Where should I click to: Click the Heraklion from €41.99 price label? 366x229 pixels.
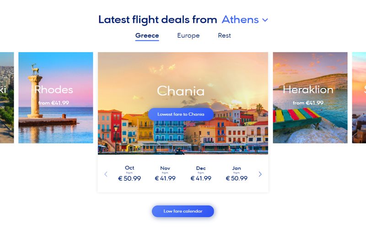(308, 103)
